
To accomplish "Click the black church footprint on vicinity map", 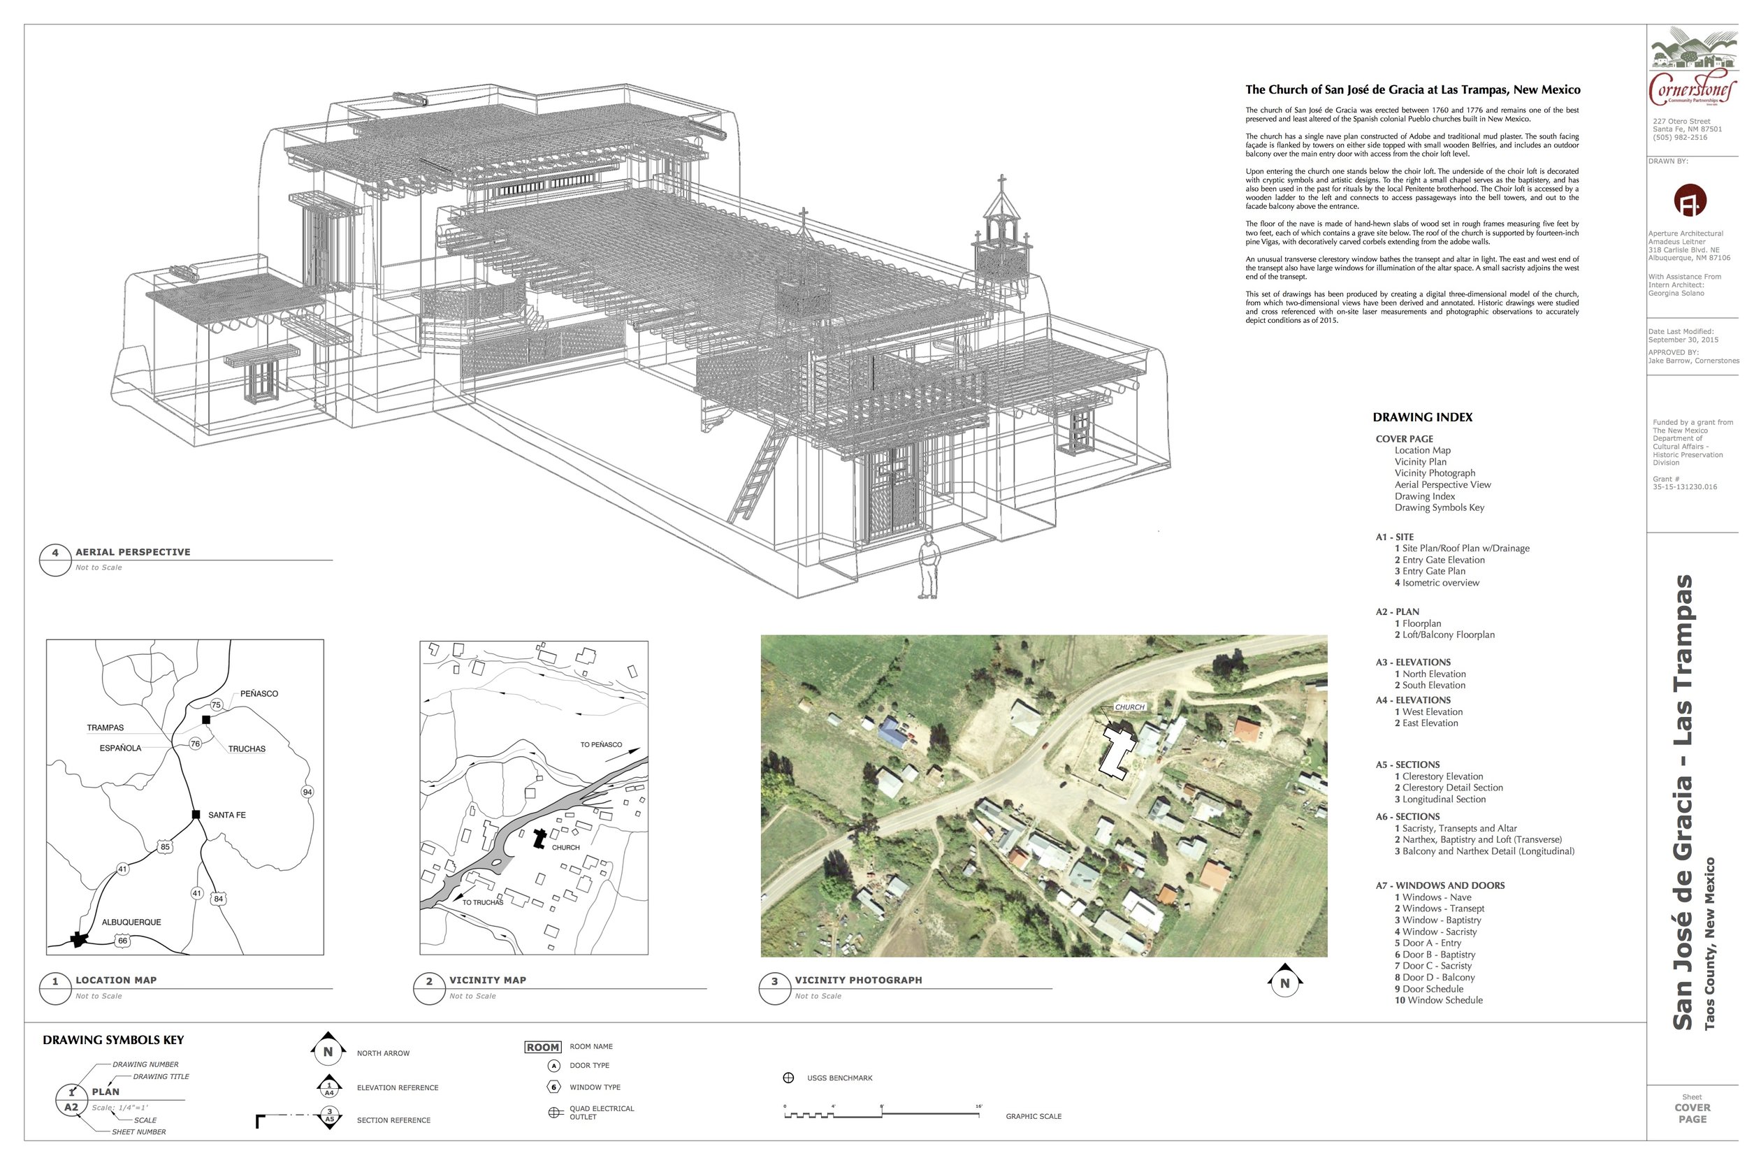I will [x=541, y=838].
